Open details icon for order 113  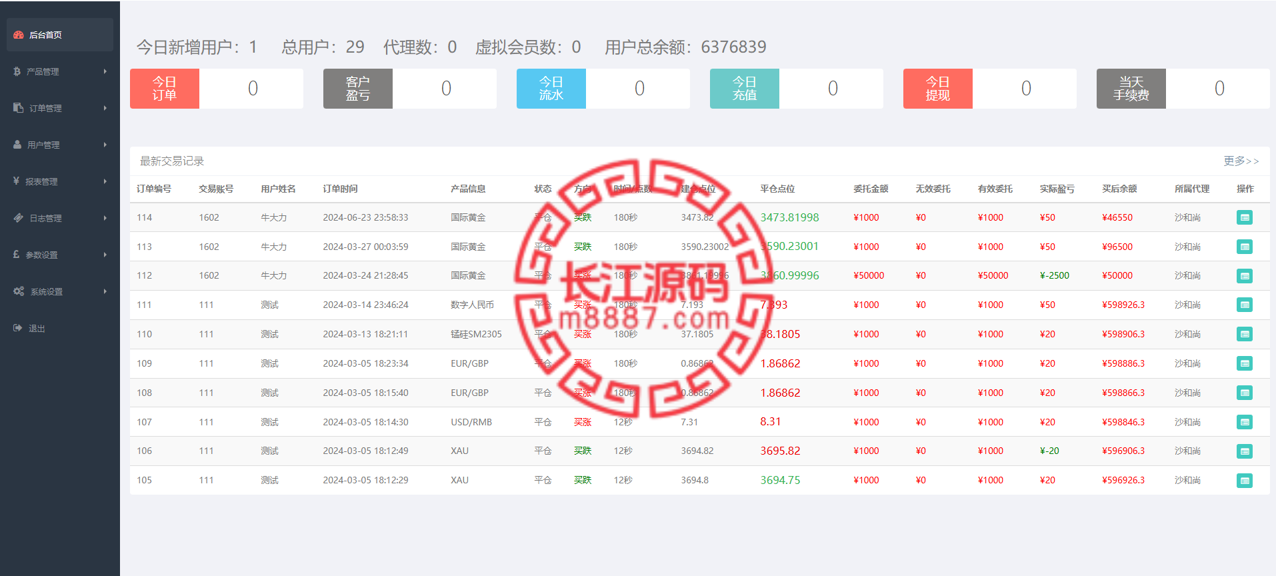(x=1244, y=247)
